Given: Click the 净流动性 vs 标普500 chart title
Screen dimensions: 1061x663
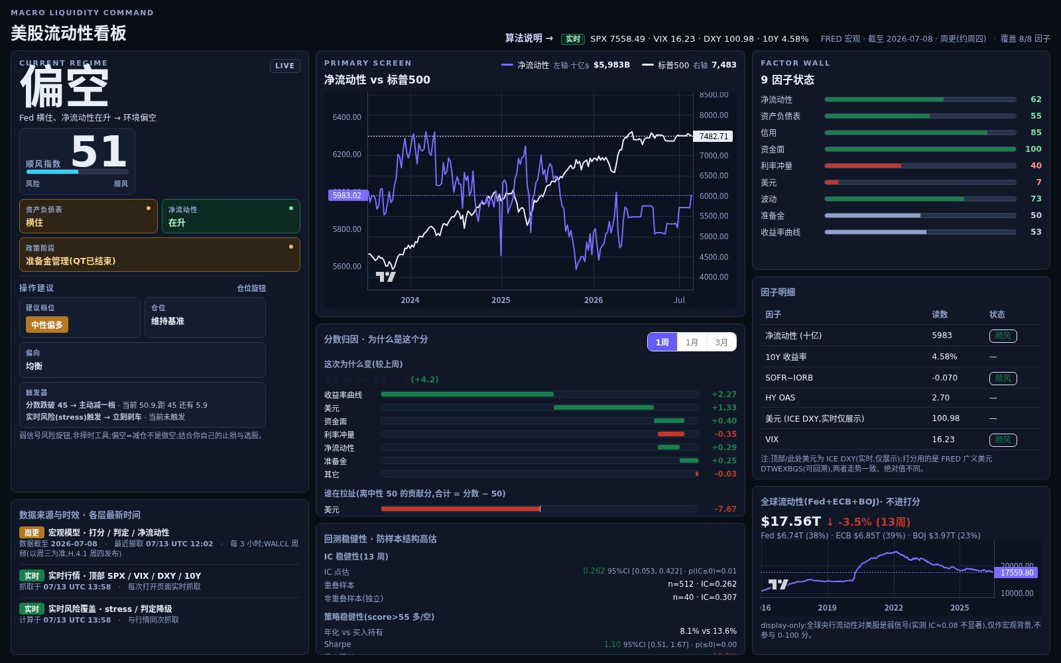Looking at the screenshot, I should 377,80.
